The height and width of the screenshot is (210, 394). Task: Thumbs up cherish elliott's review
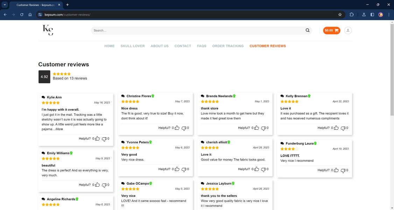pos(256,169)
